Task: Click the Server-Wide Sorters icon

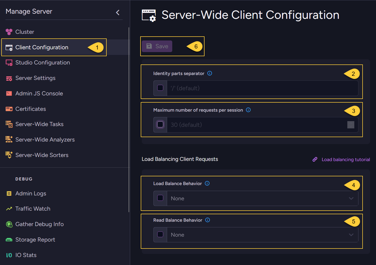Action: point(9,155)
